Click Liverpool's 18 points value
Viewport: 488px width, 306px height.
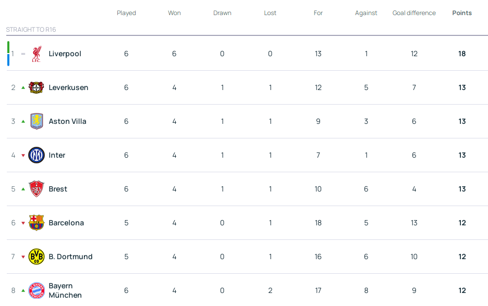coord(462,54)
